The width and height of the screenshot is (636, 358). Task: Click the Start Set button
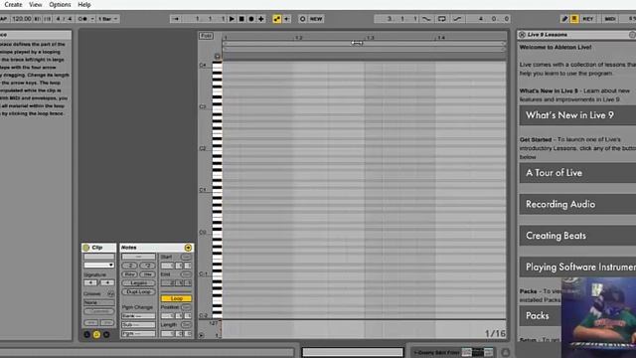point(186,257)
